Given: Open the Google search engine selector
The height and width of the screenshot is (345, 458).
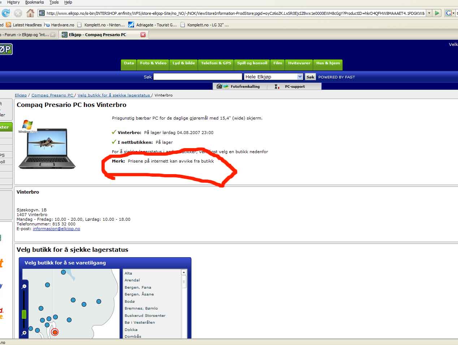Looking at the screenshot, I should [x=450, y=13].
